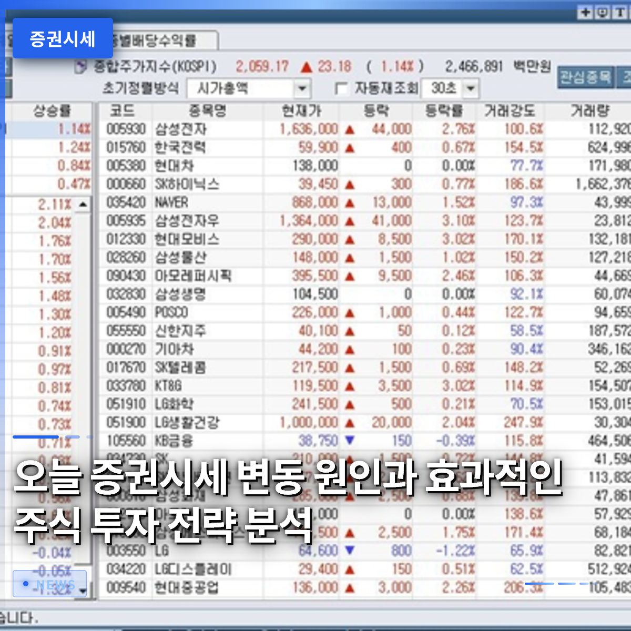Click the up arrow marker in the 현대중공업 row

350,587
